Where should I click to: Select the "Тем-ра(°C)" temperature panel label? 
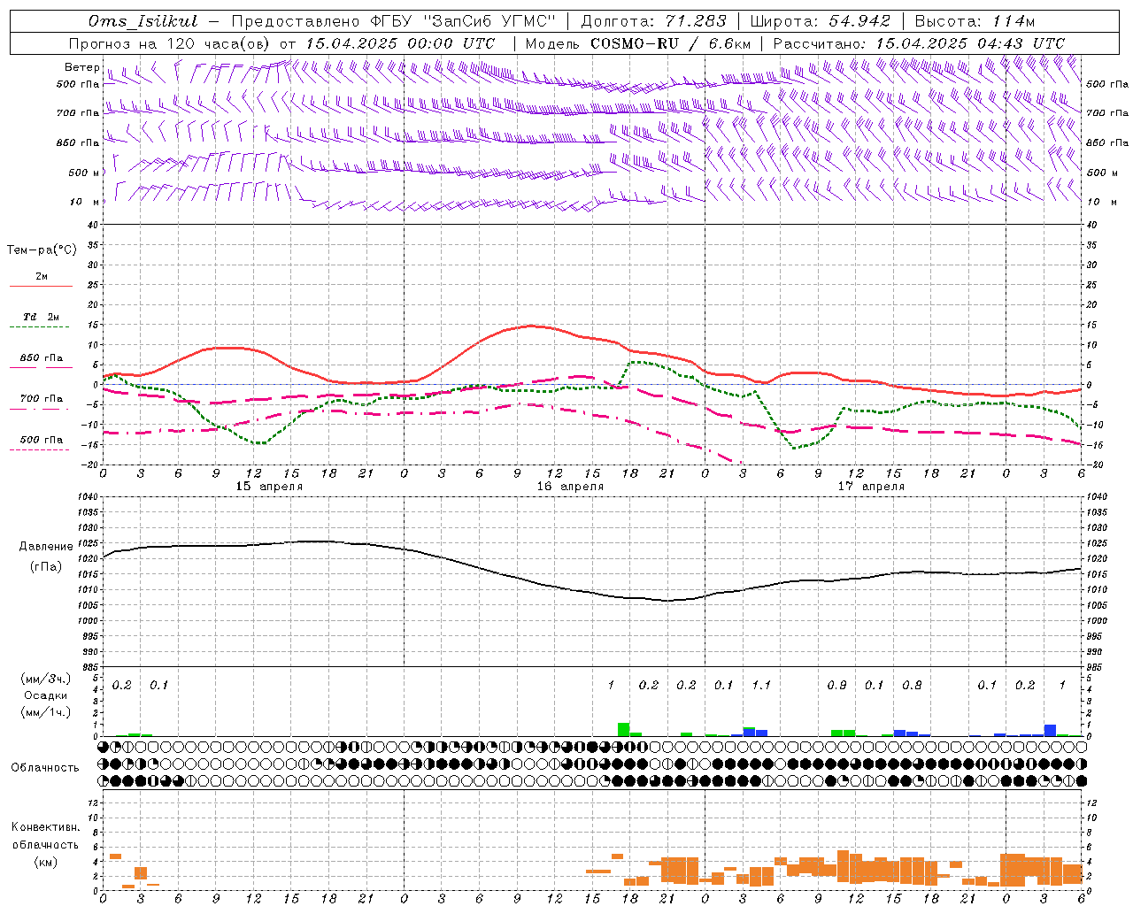pos(42,250)
